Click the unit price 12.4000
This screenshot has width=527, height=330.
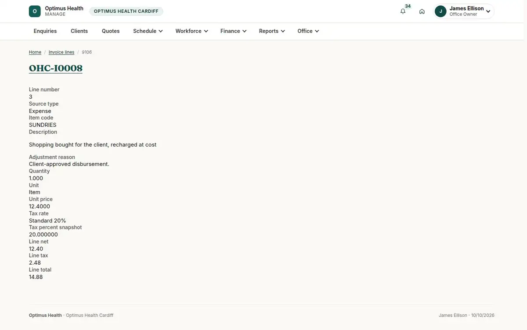click(40, 206)
